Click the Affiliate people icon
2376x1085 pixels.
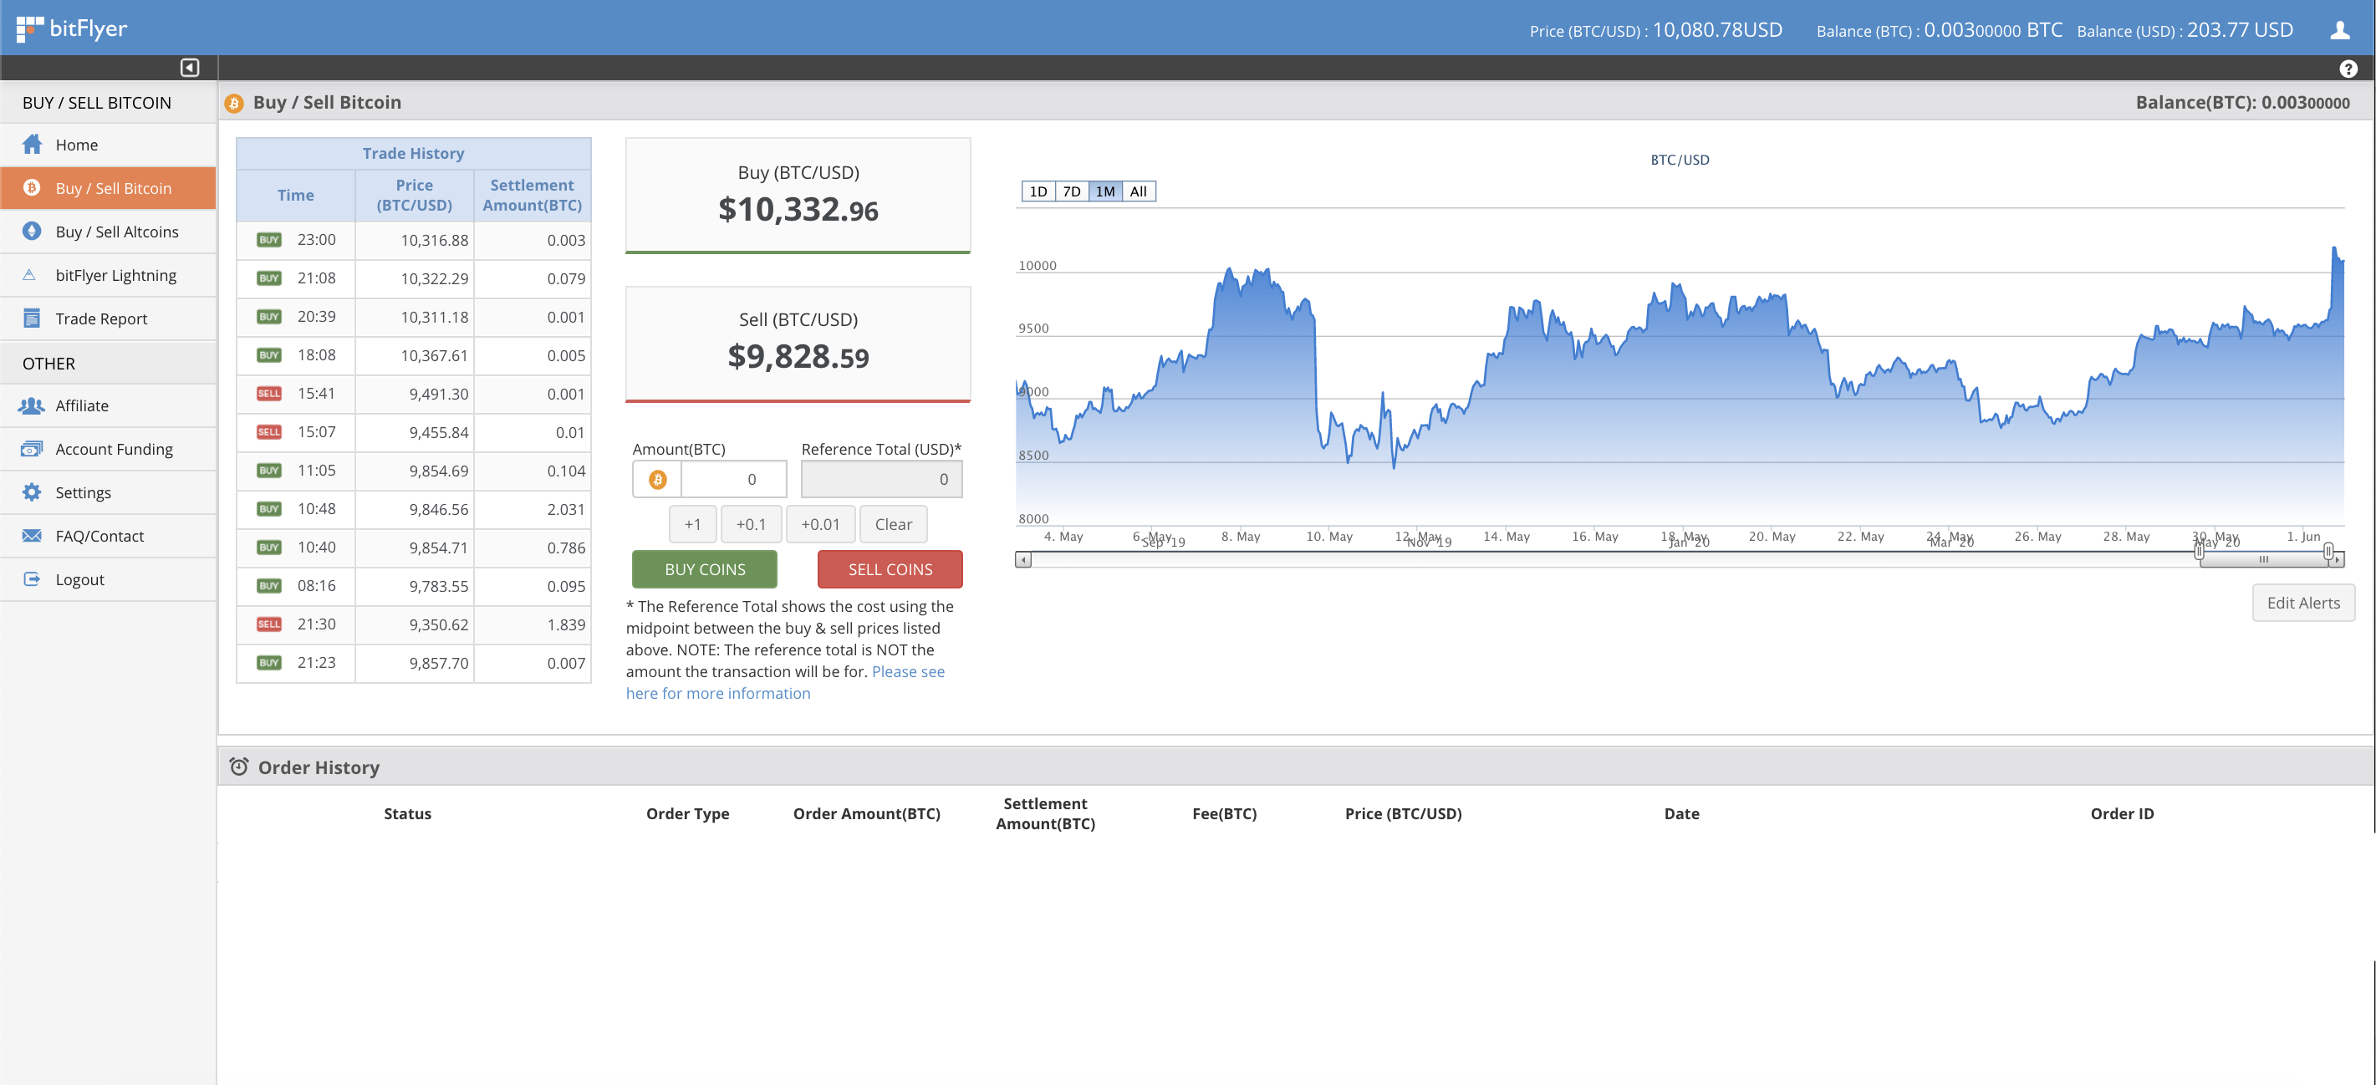(33, 405)
